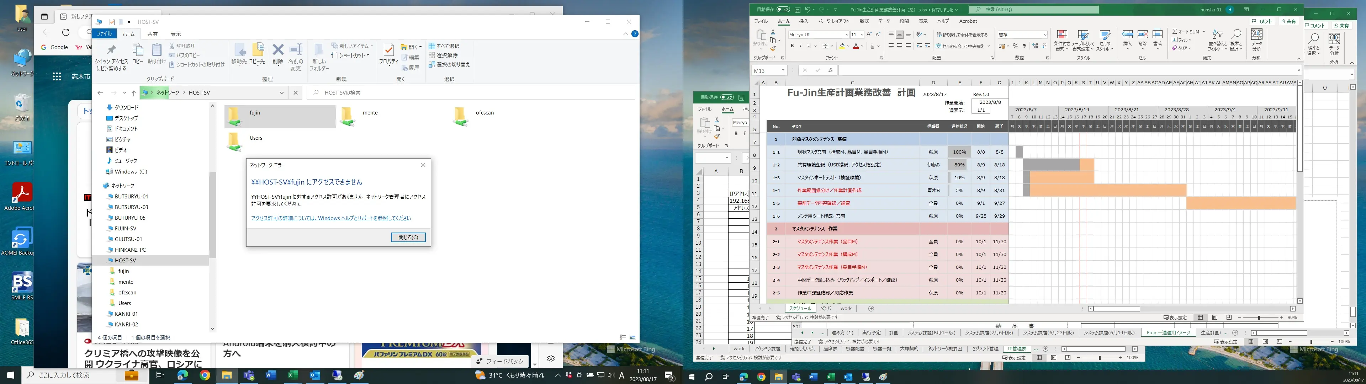The width and height of the screenshot is (1366, 384).
Task: Toggle Bold formatting in Excel ribbon
Action: click(x=792, y=46)
